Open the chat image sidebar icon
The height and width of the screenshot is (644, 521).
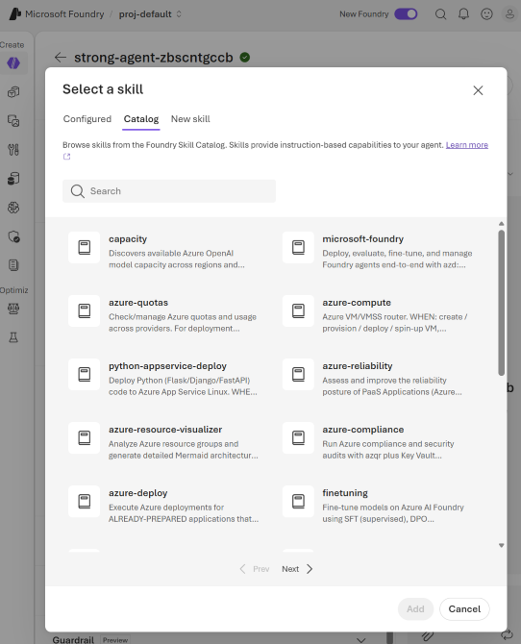point(13,121)
